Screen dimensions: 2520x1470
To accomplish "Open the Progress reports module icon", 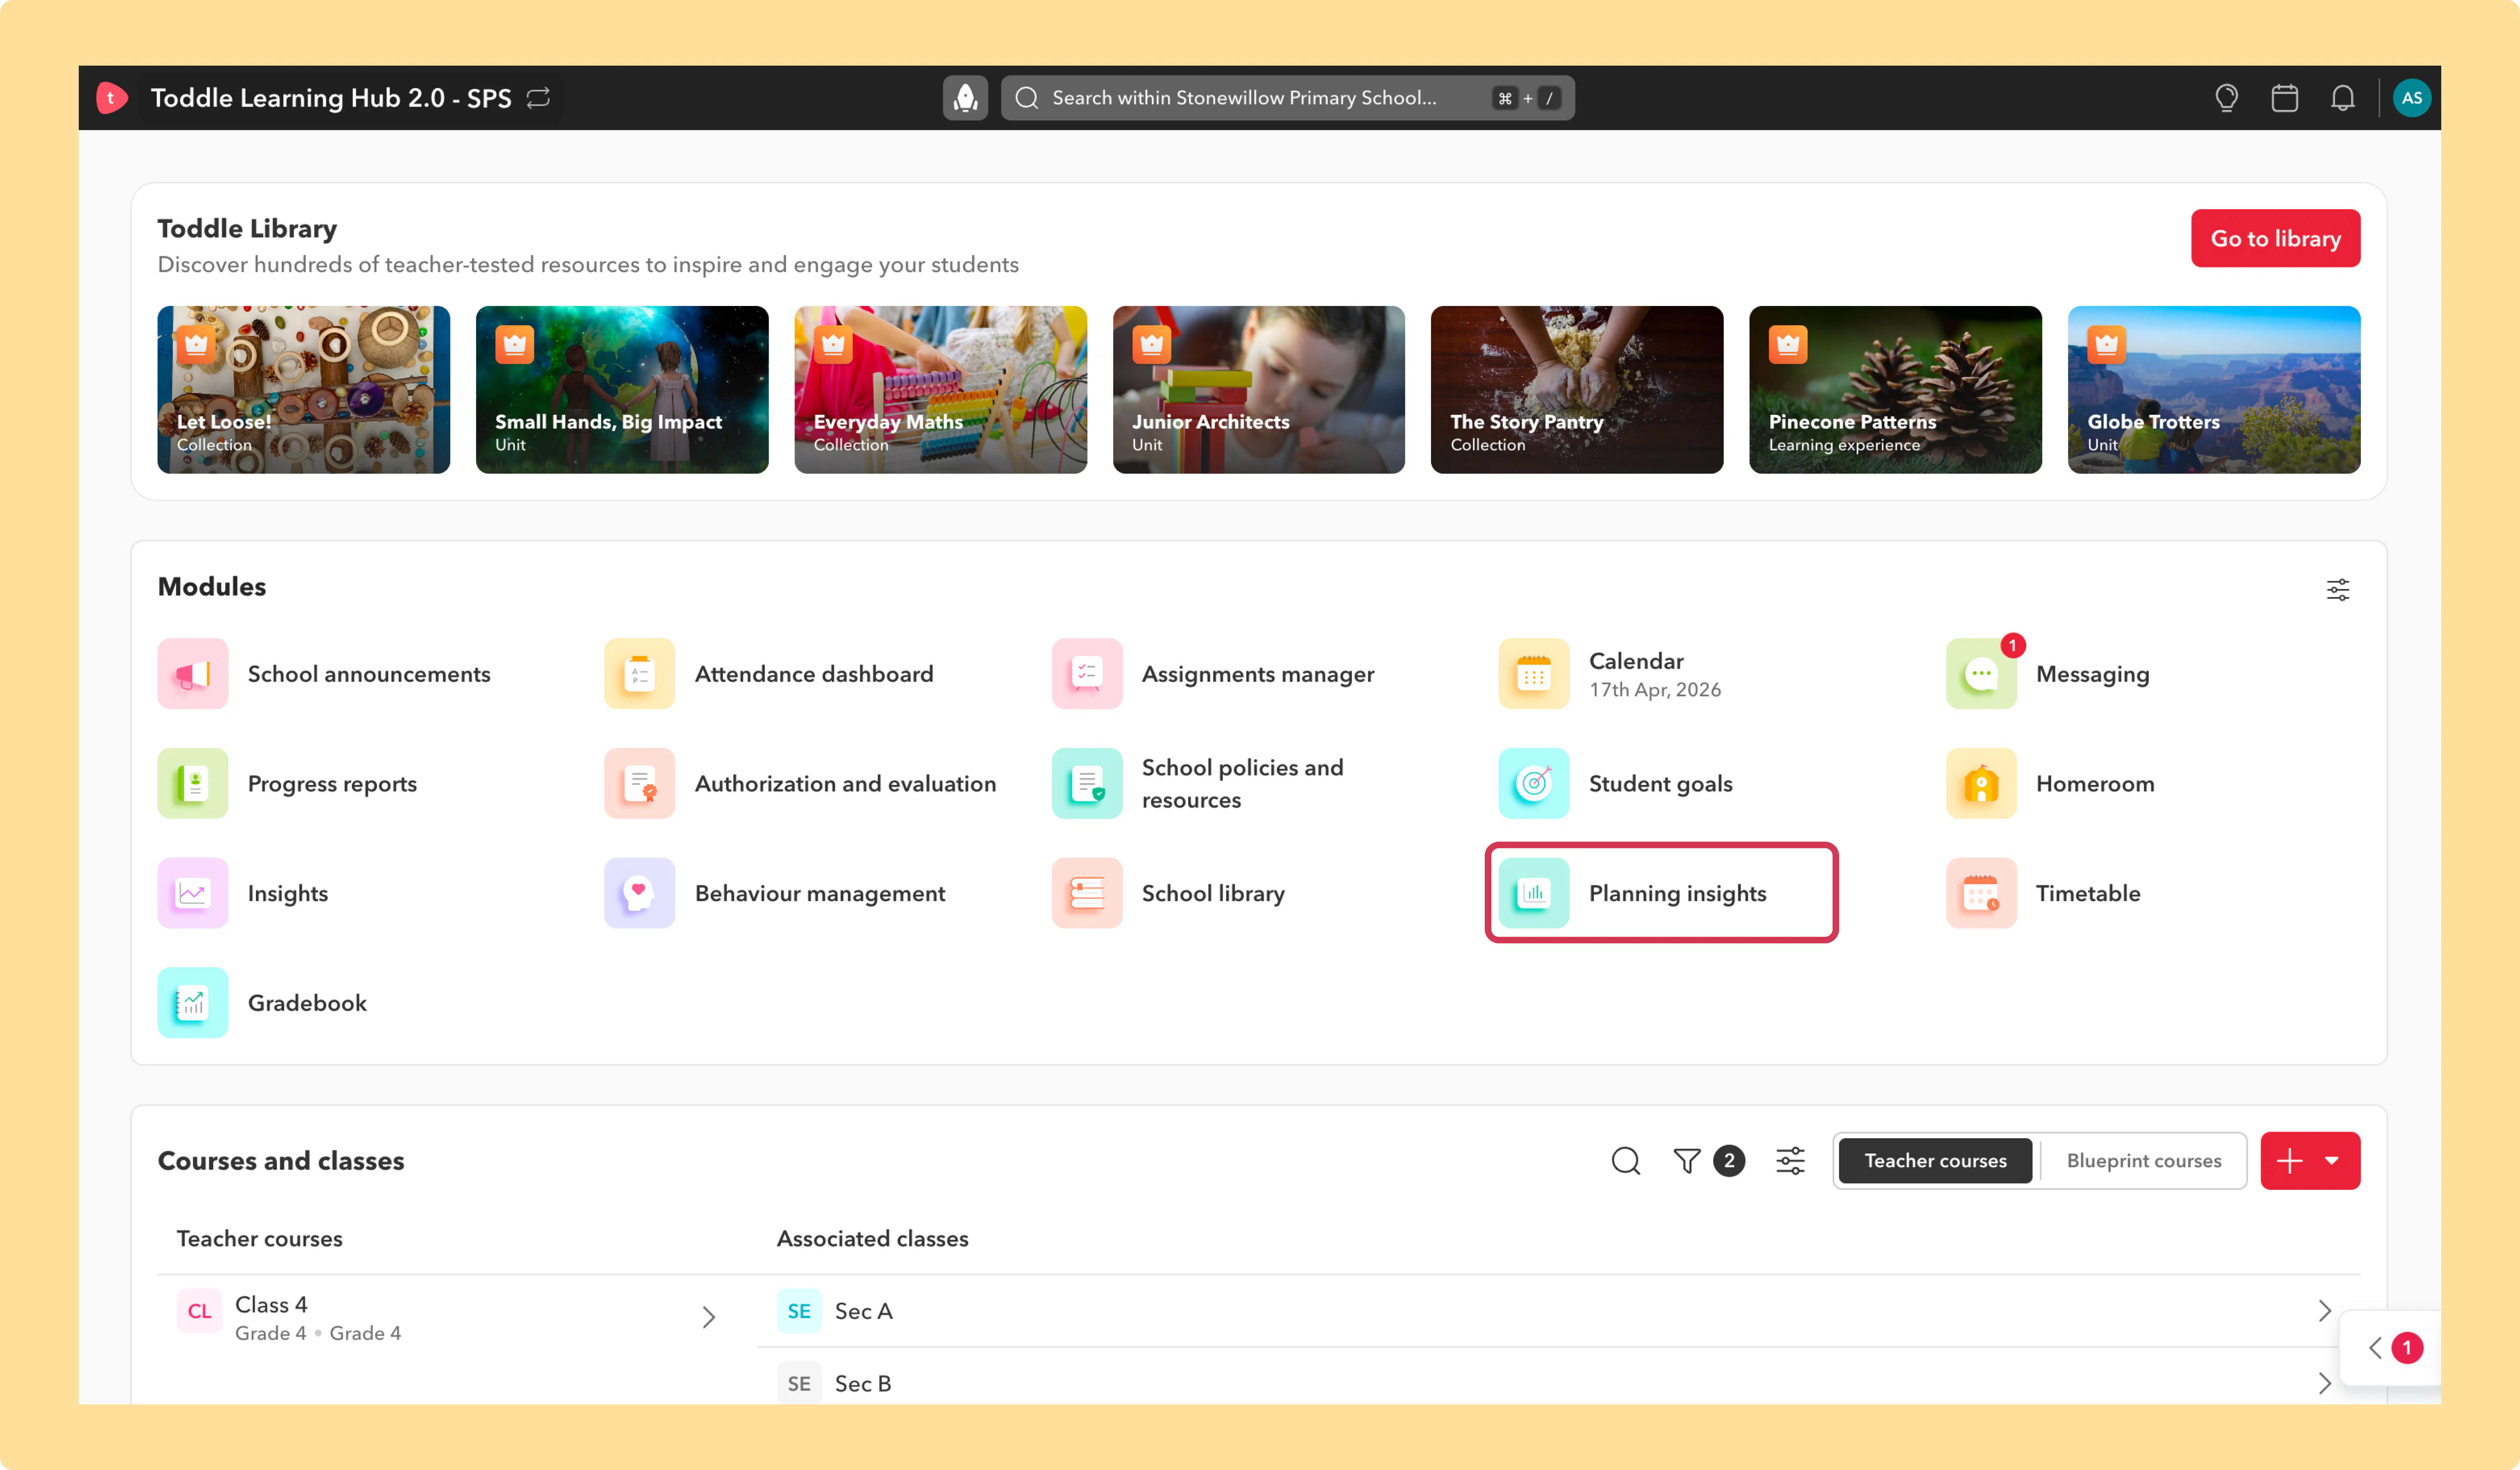I will click(193, 784).
